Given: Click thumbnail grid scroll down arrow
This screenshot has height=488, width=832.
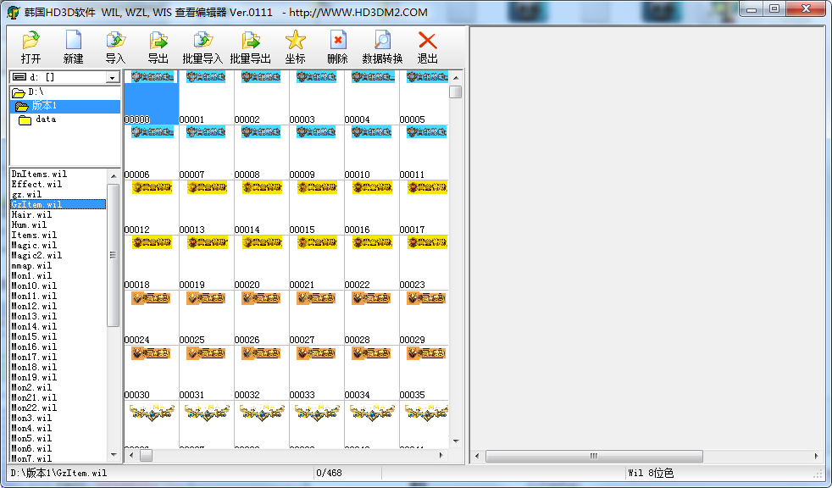Looking at the screenshot, I should click(456, 441).
